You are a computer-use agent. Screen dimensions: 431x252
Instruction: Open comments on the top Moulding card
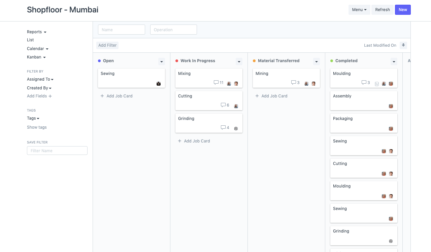pos(366,83)
